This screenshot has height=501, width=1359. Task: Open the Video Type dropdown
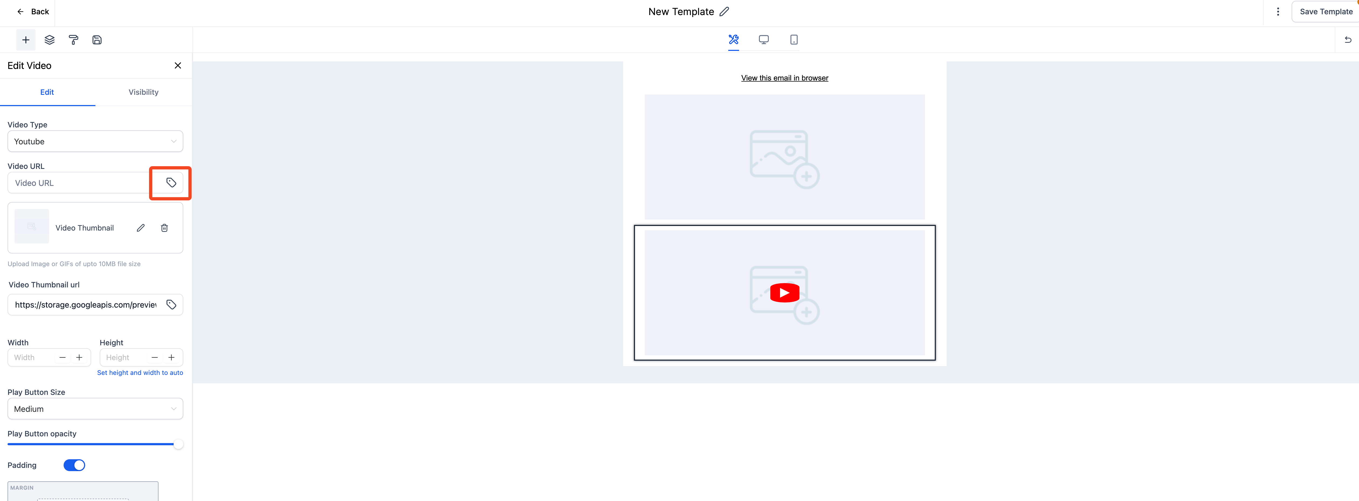95,141
